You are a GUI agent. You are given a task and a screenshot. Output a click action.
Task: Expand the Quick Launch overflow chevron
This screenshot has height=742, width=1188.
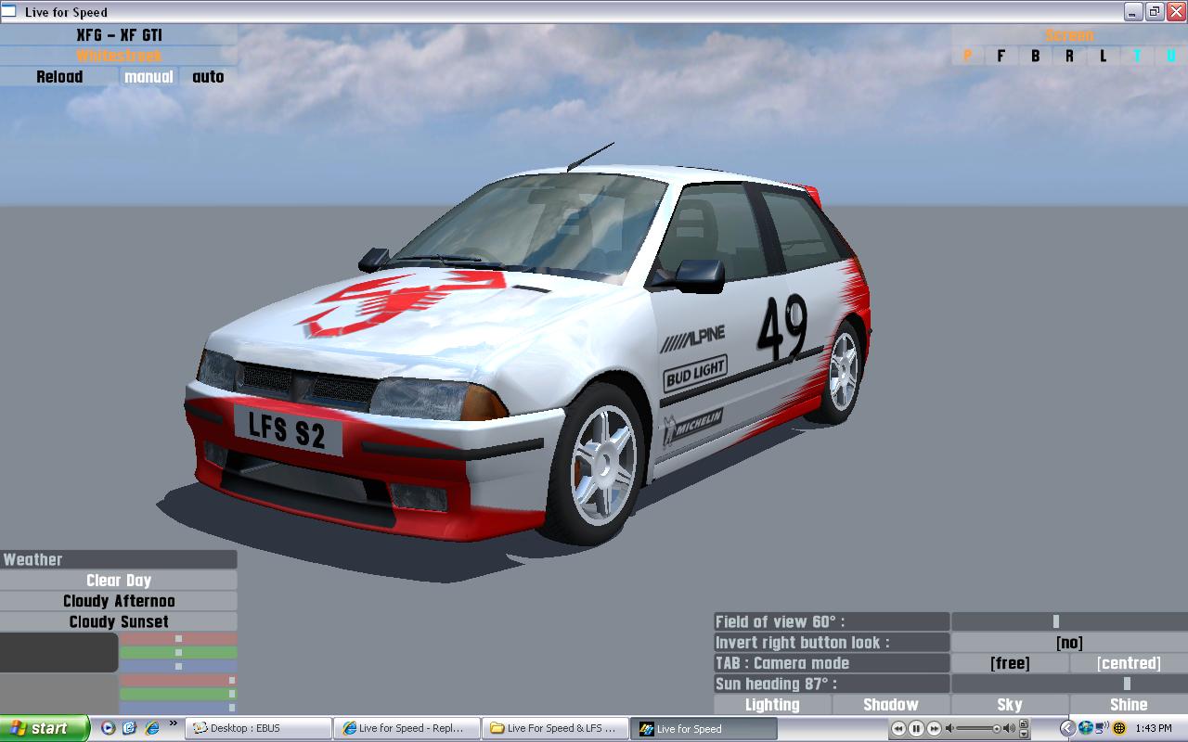[x=173, y=724]
